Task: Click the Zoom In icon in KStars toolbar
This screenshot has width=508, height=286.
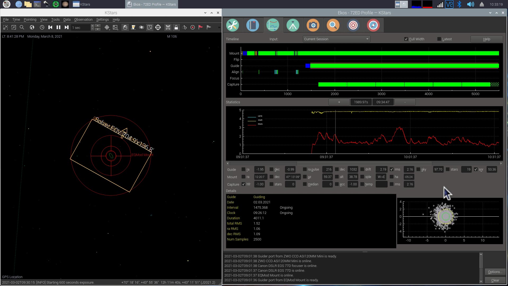Action: 5,27
